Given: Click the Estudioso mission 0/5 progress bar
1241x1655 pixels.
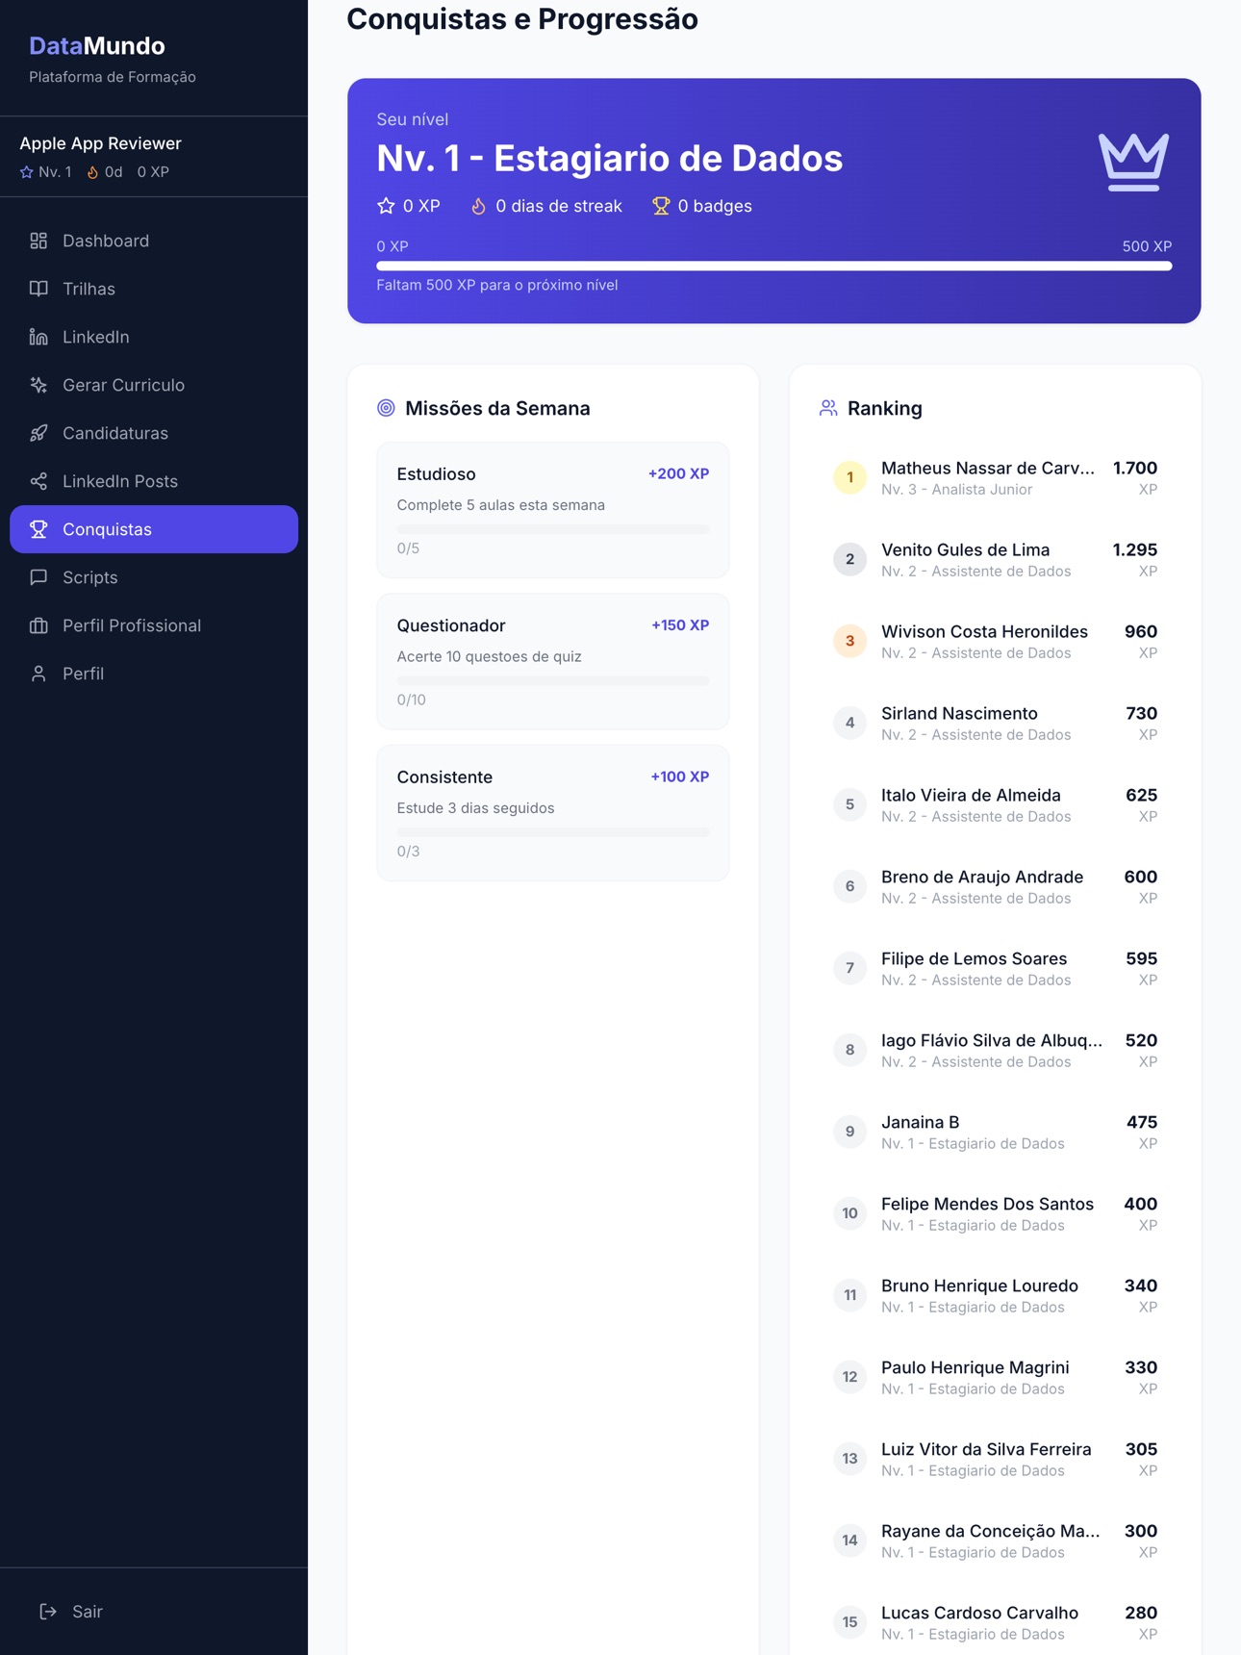Looking at the screenshot, I should [x=552, y=529].
